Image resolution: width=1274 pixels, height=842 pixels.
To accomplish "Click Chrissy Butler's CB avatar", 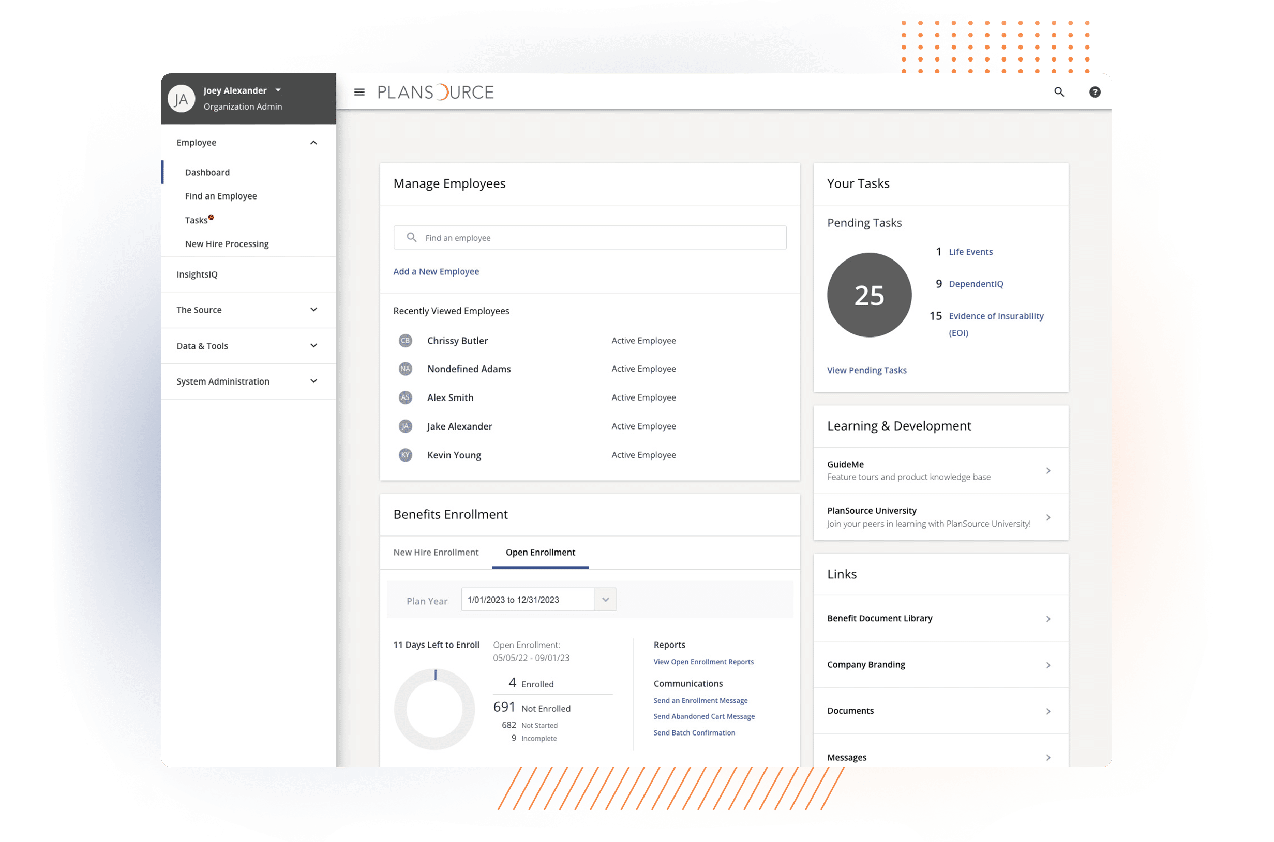I will click(405, 341).
